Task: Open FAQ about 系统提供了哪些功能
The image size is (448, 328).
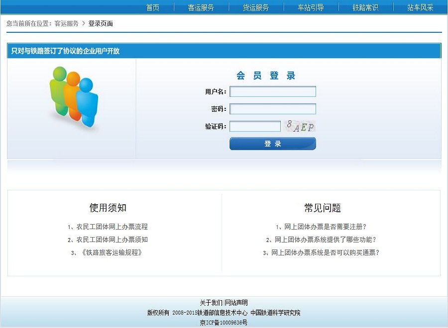Action: pos(325,240)
